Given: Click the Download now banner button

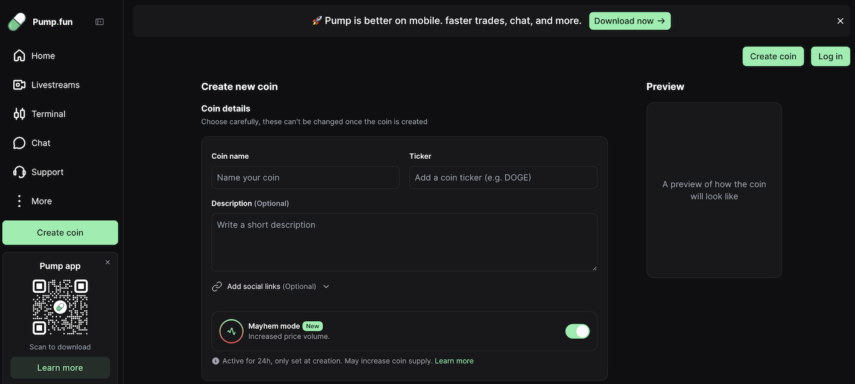Looking at the screenshot, I should pos(629,21).
